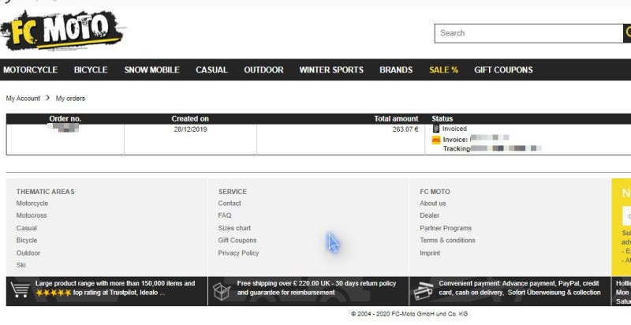Open the WINTER SPORTS menu

coord(331,69)
